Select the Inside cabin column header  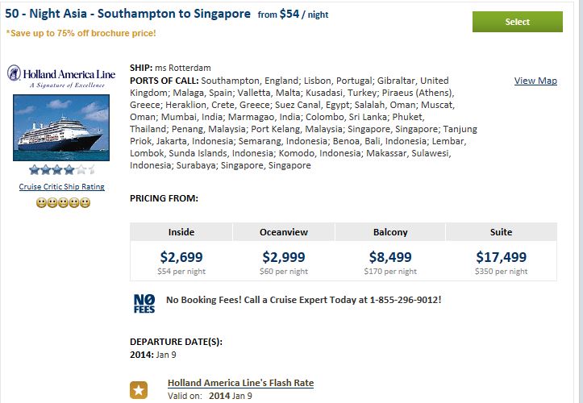181,232
